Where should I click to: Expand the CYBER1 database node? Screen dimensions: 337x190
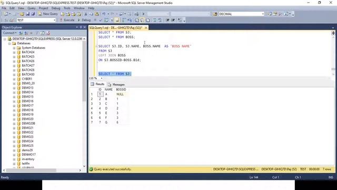14,79
